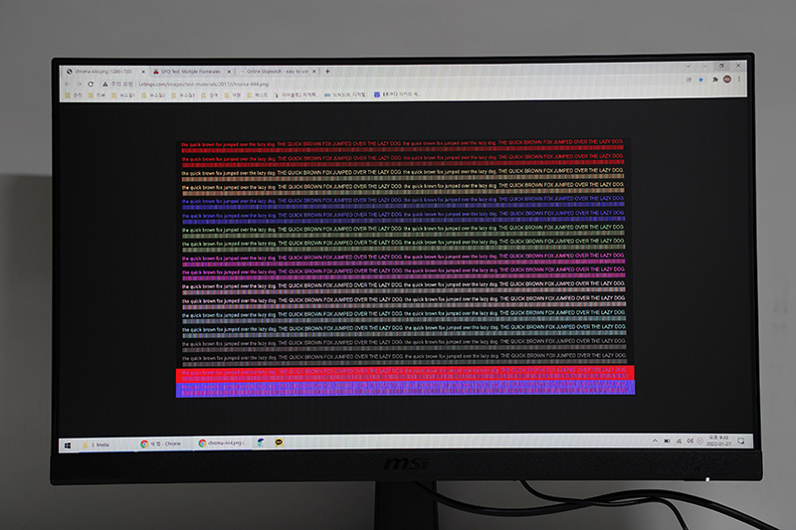Restore down the Chrome window
Viewport: 796px width, 530px height.
(x=721, y=66)
